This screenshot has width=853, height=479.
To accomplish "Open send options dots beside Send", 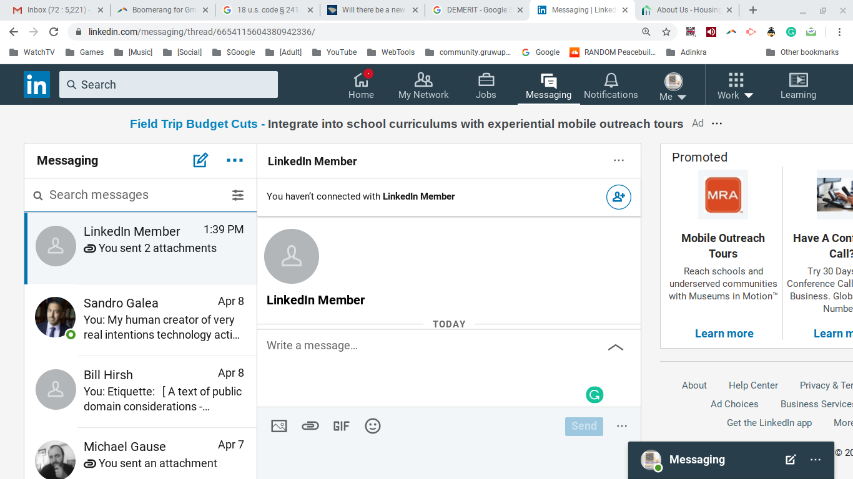I will 622,426.
